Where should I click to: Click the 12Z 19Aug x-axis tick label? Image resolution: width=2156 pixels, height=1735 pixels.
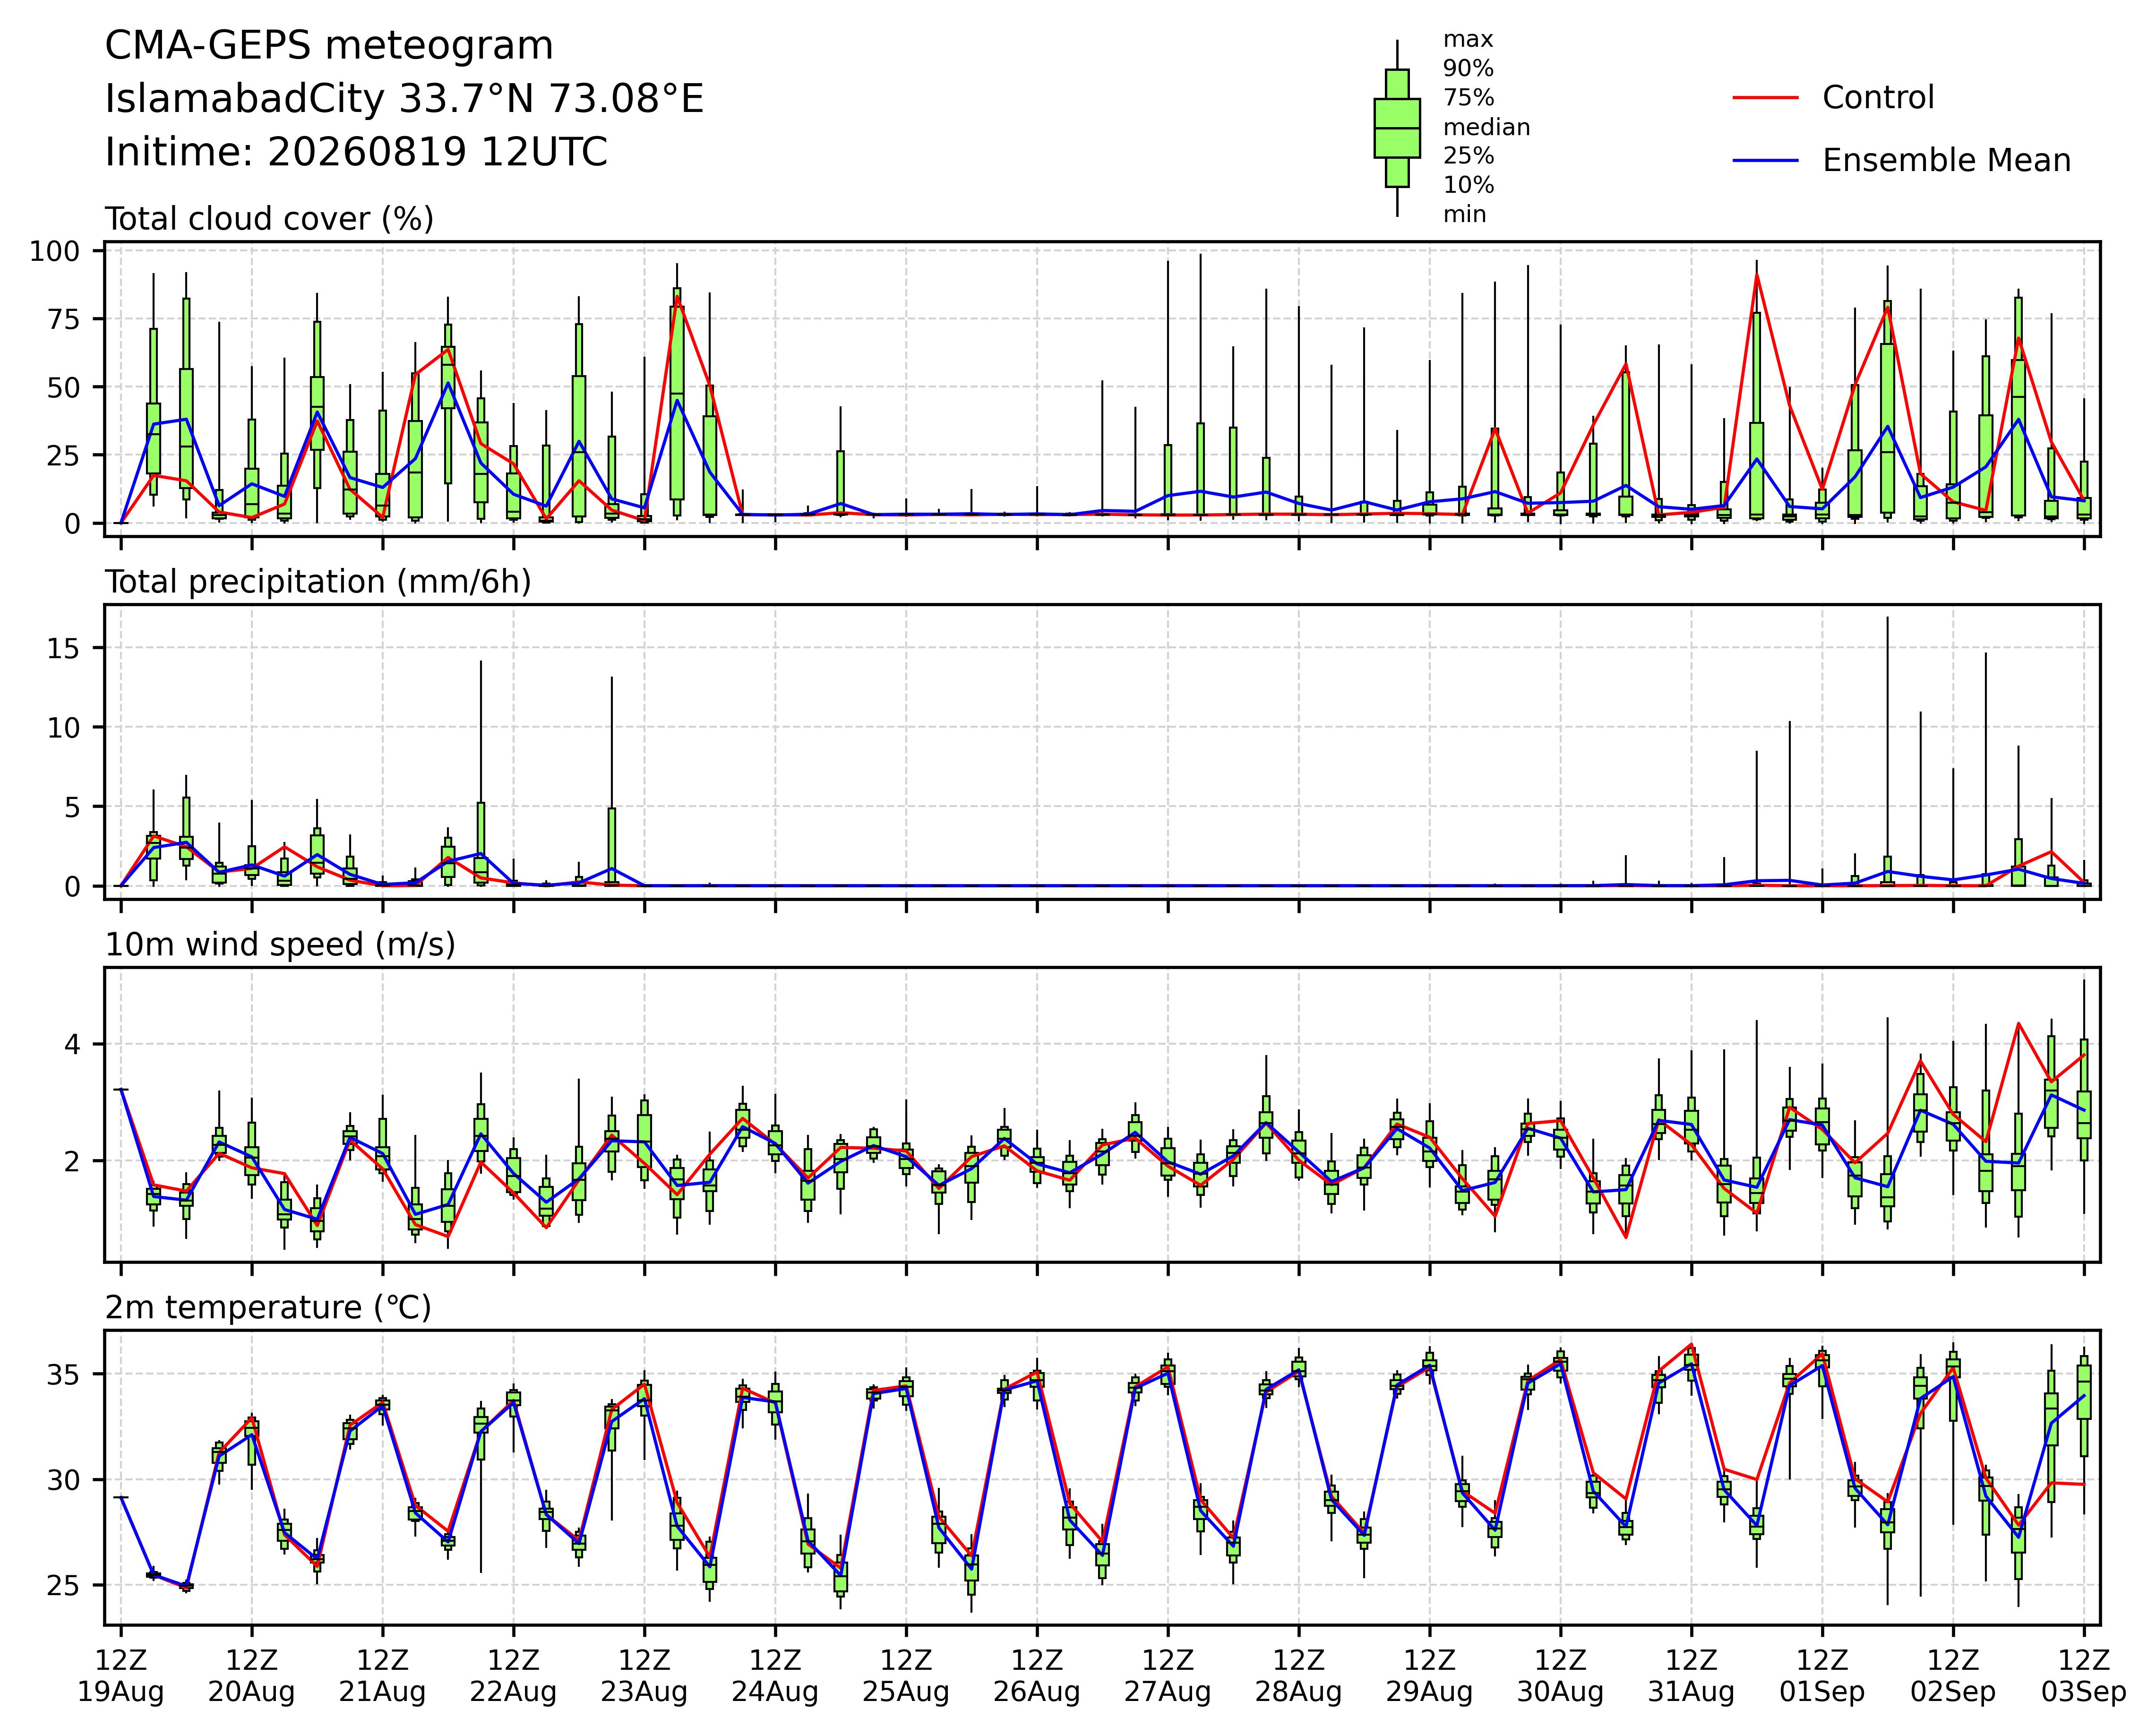click(121, 1676)
